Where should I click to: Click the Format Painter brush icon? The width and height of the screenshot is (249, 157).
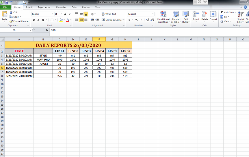click(x=11, y=21)
